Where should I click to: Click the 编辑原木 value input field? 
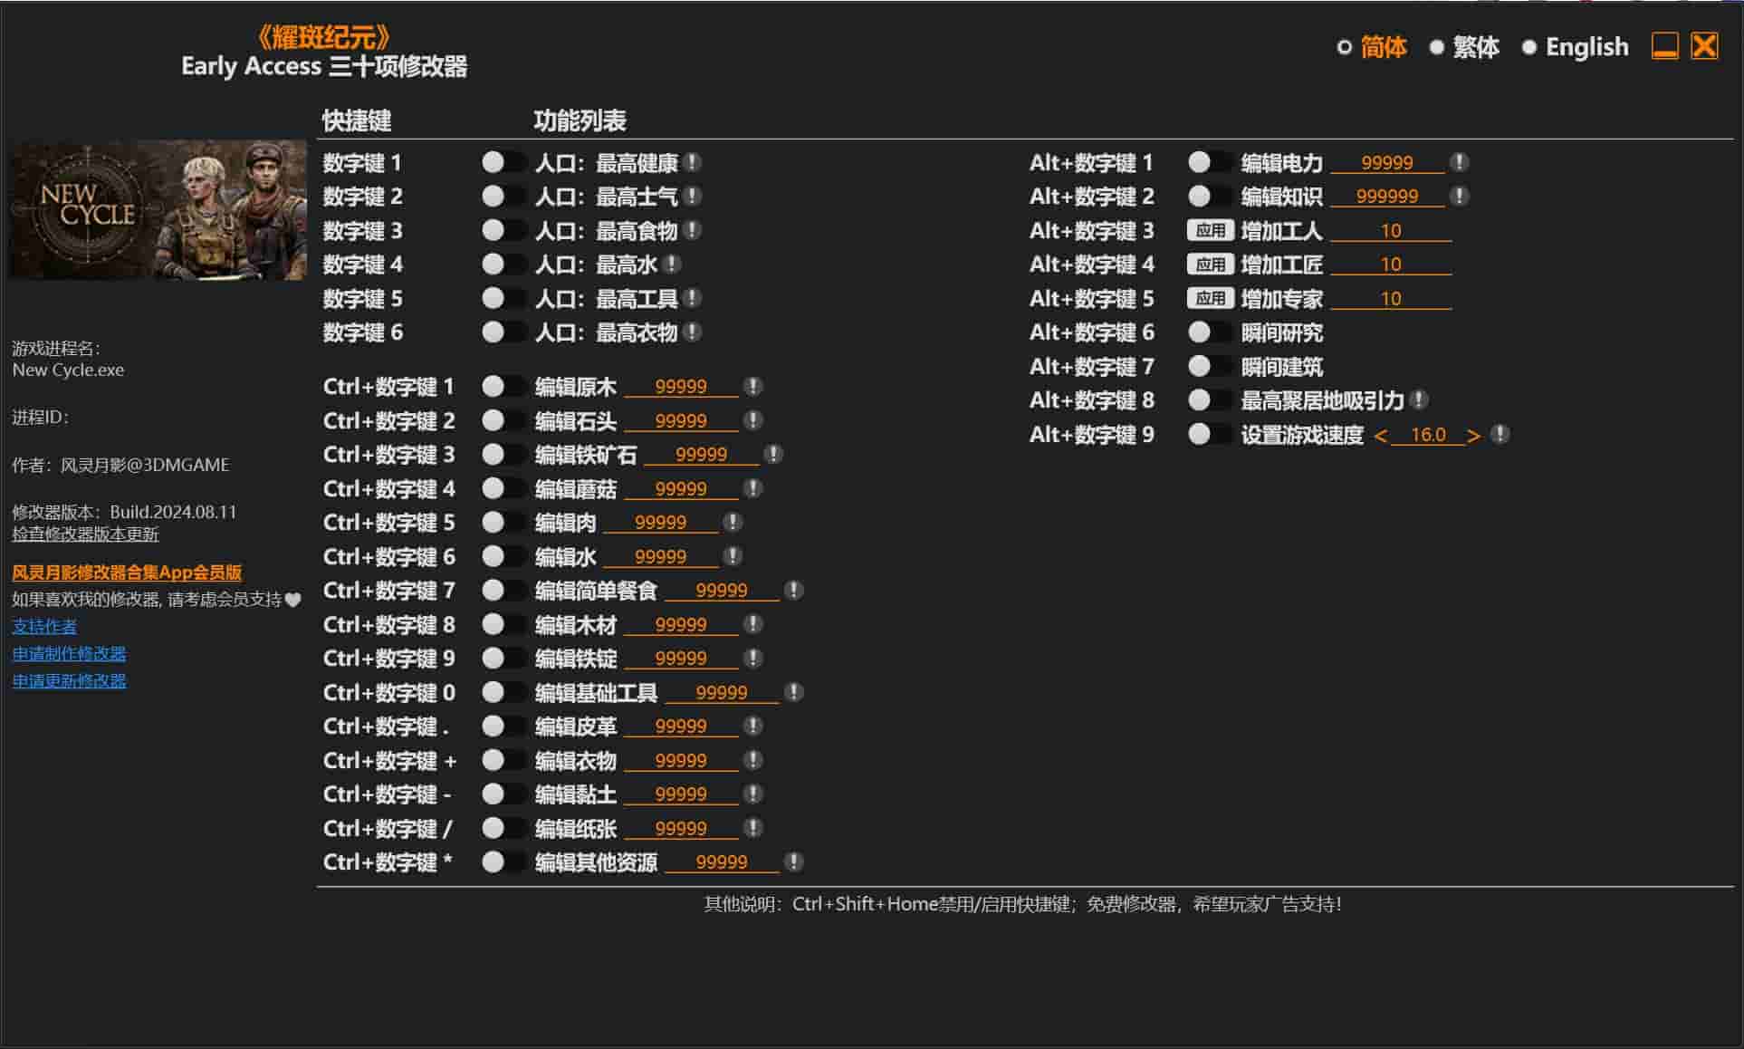682,386
